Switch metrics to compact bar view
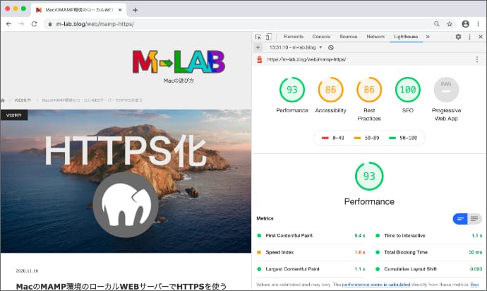 (x=459, y=219)
